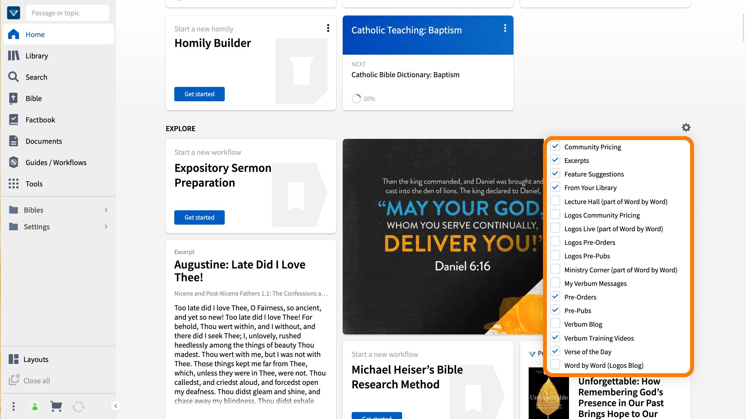Open the Catholic Teaching: Baptism card menu
The width and height of the screenshot is (746, 419).
tap(505, 28)
